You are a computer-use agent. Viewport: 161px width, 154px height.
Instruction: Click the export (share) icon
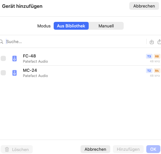pos(159,42)
